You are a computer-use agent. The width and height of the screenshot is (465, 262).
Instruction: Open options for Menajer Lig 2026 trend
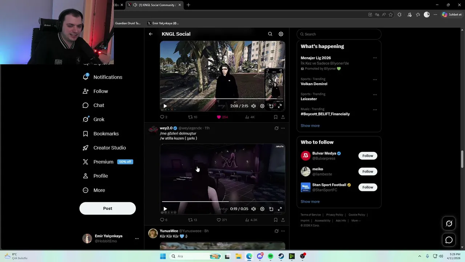[375, 58]
